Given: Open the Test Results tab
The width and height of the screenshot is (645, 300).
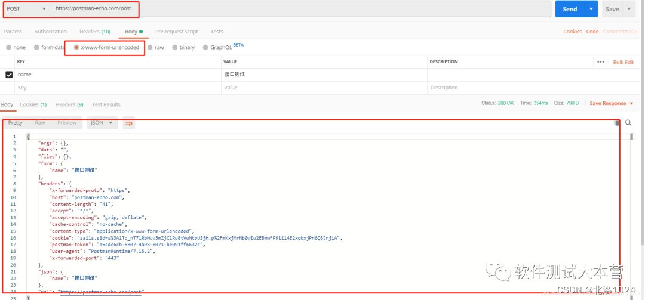Looking at the screenshot, I should pos(106,104).
